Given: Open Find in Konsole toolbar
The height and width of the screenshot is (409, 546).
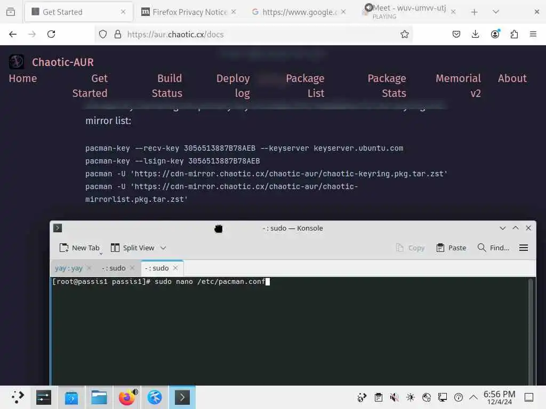Looking at the screenshot, I should pyautogui.click(x=493, y=248).
